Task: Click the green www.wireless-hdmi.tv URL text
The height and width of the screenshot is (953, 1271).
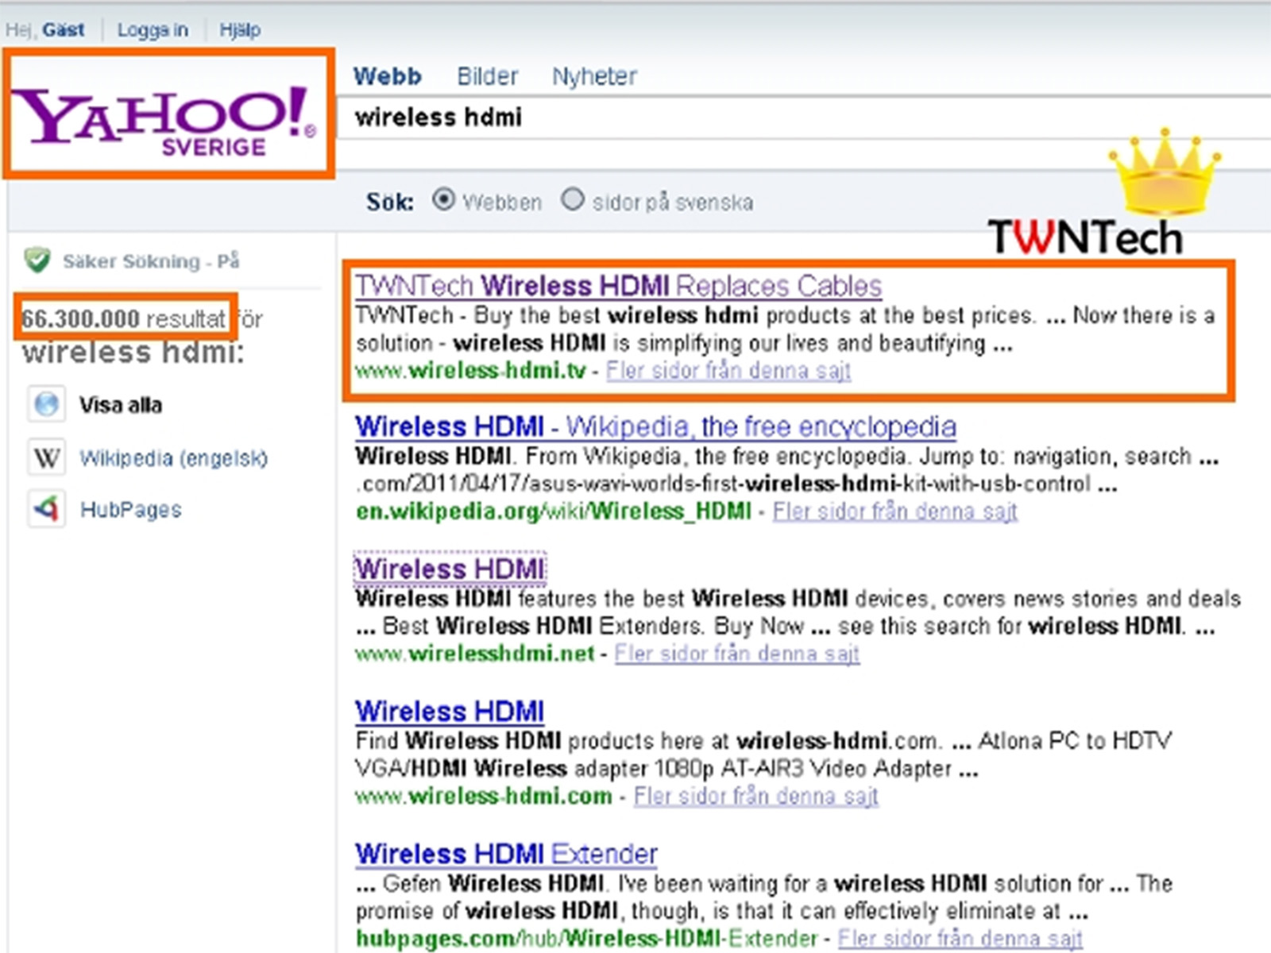Action: pyautogui.click(x=470, y=371)
